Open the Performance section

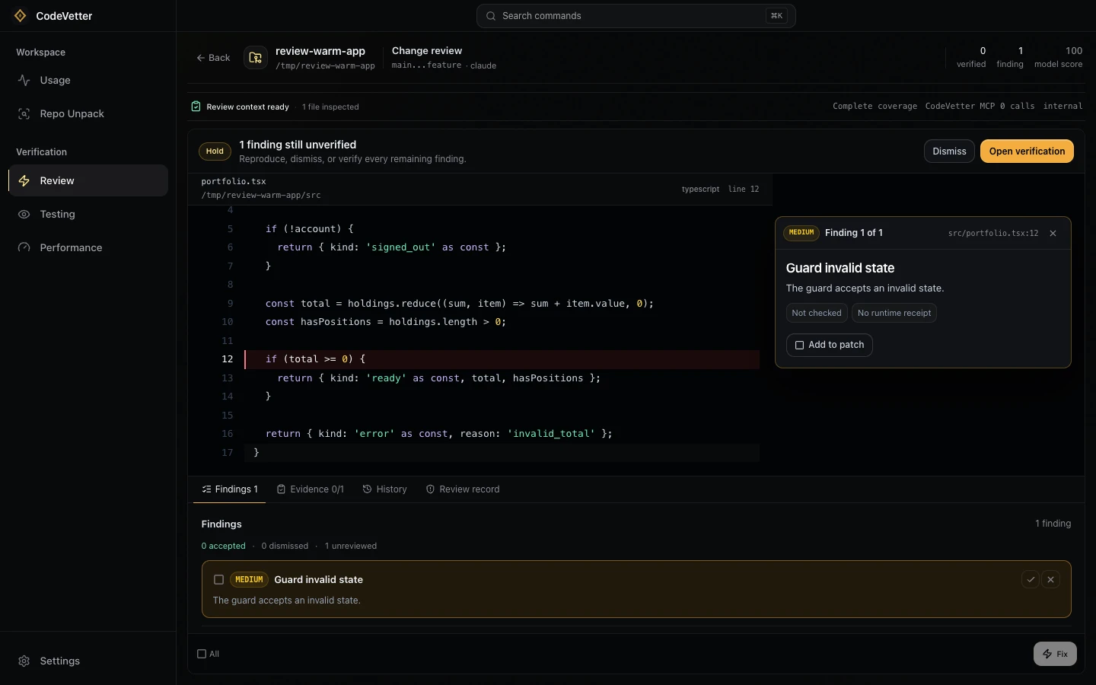click(88, 247)
